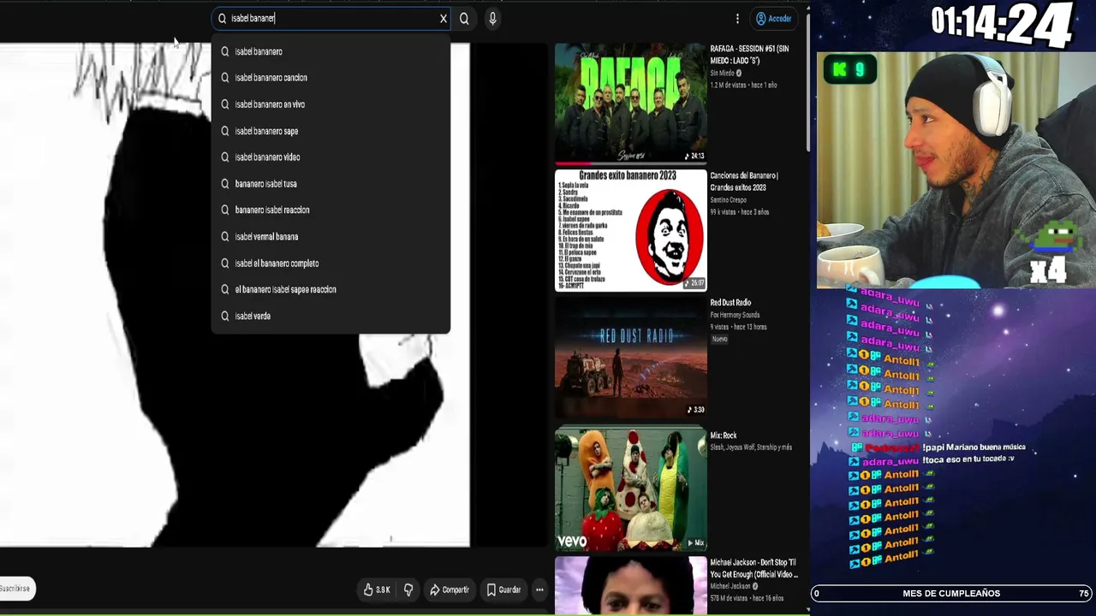Click the search icon beside 'isabel bananero sape'
Image resolution: width=1096 pixels, height=616 pixels.
click(225, 131)
